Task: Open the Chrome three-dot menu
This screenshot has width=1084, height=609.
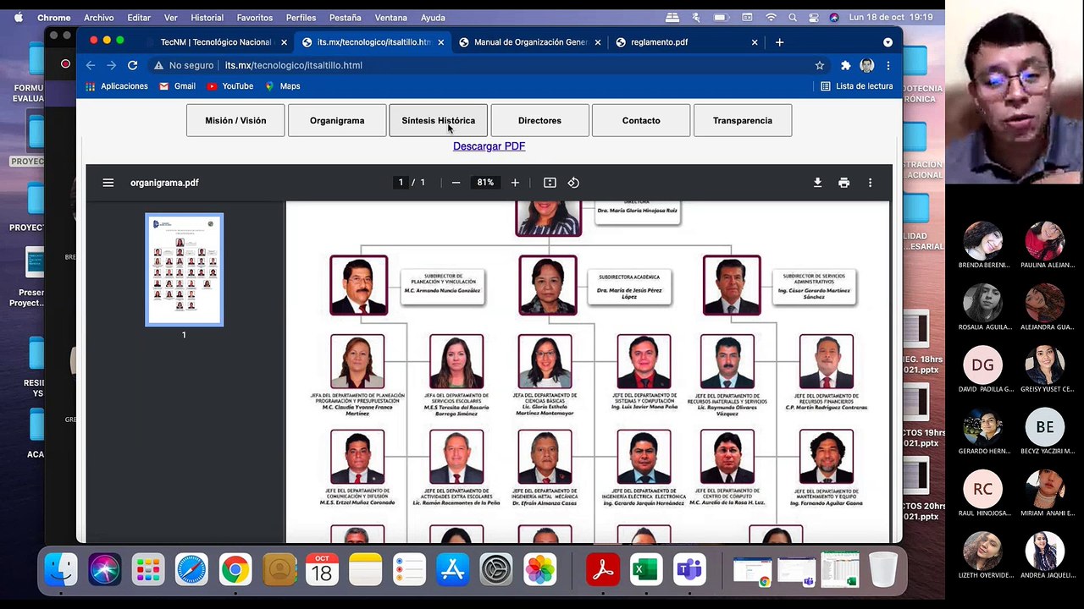Action: click(888, 65)
